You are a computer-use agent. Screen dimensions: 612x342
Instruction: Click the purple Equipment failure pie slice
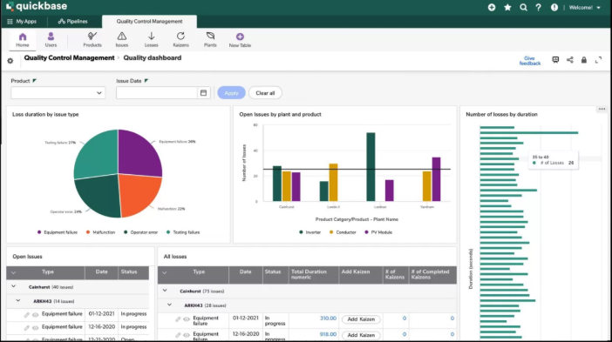point(139,152)
